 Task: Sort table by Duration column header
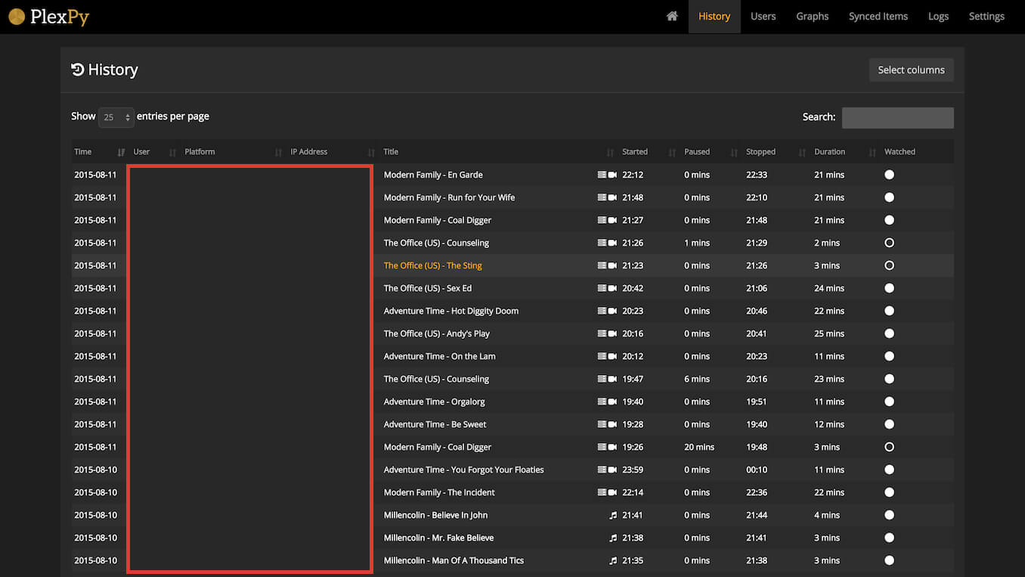[x=829, y=152]
